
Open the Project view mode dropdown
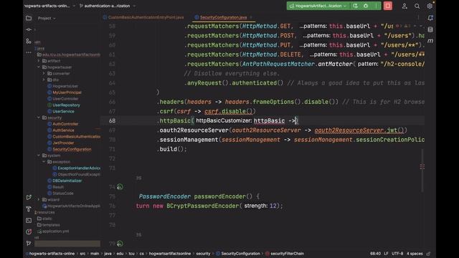[47, 18]
